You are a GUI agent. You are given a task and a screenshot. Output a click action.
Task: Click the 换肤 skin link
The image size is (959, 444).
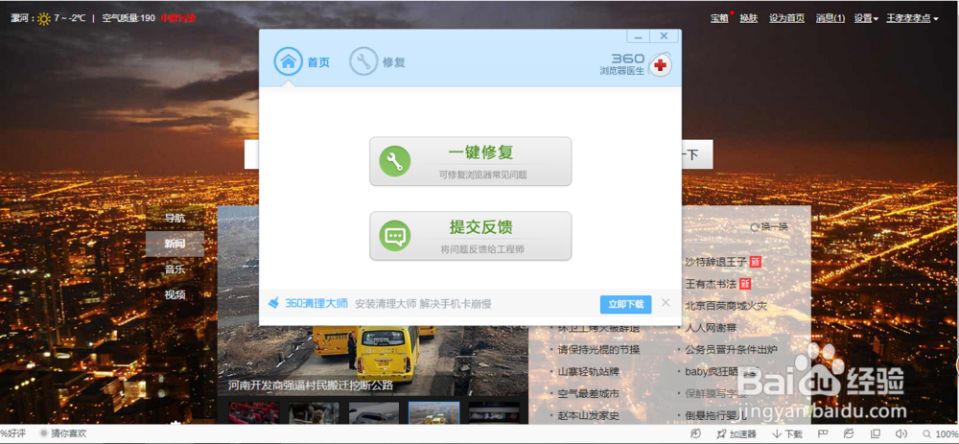point(749,18)
